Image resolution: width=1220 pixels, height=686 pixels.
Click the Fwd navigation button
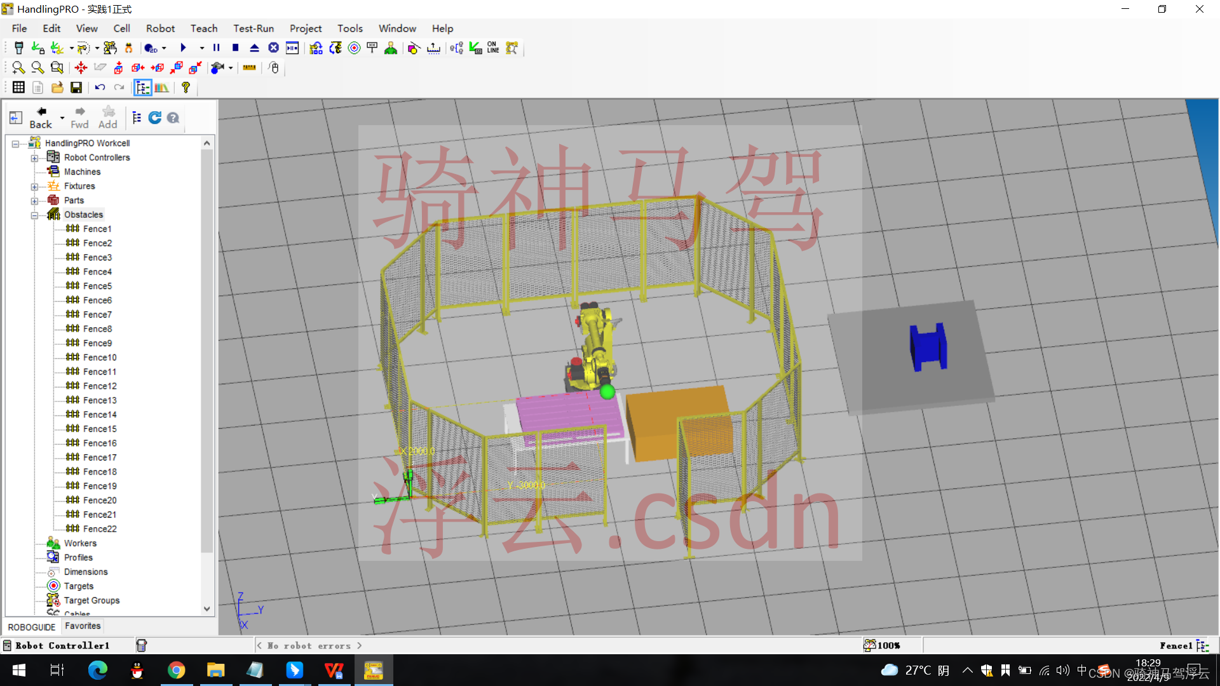point(79,118)
